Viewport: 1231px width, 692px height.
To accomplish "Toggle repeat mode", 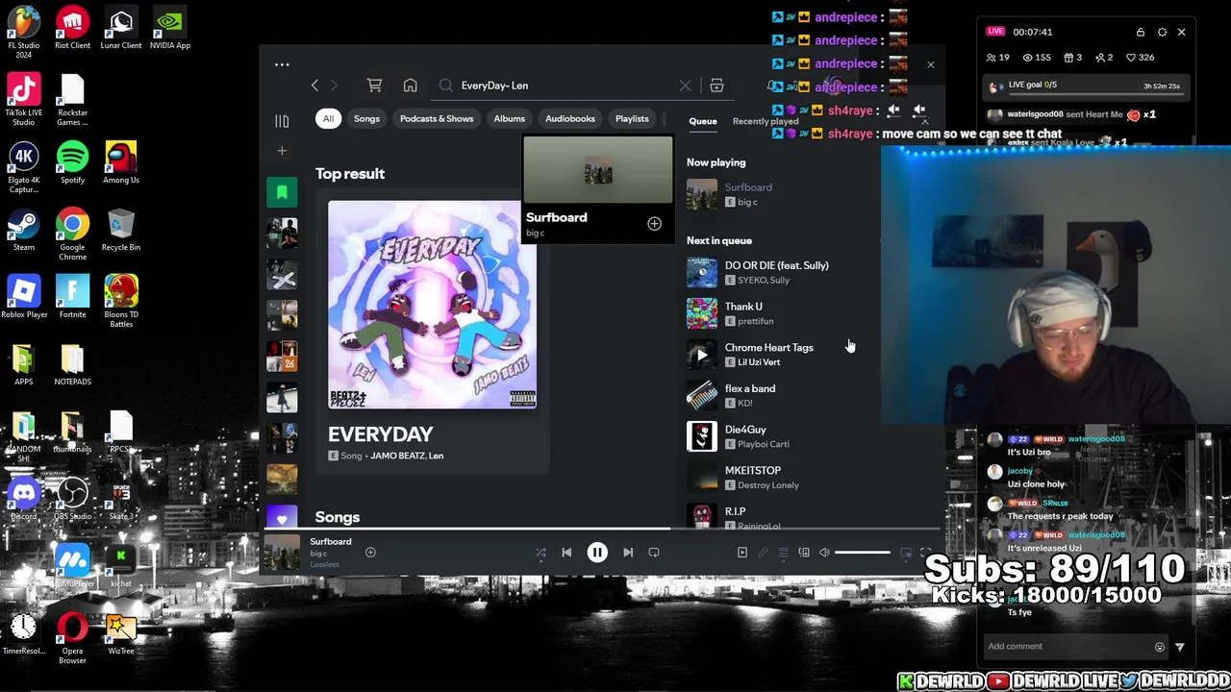I will 654,553.
